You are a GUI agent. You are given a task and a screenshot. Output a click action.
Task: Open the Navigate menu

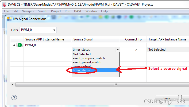(x=28, y=11)
